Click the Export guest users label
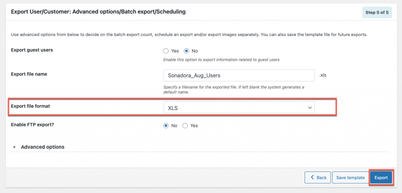 [x=32, y=50]
